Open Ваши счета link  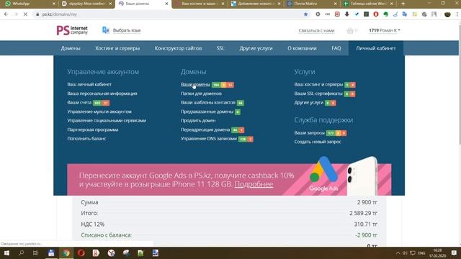click(79, 102)
